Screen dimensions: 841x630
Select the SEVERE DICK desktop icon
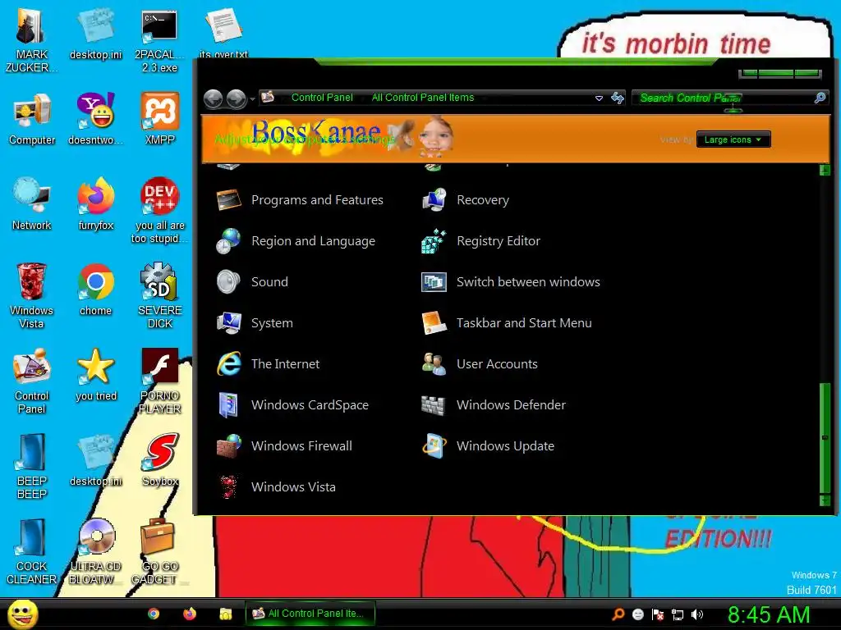pos(160,295)
